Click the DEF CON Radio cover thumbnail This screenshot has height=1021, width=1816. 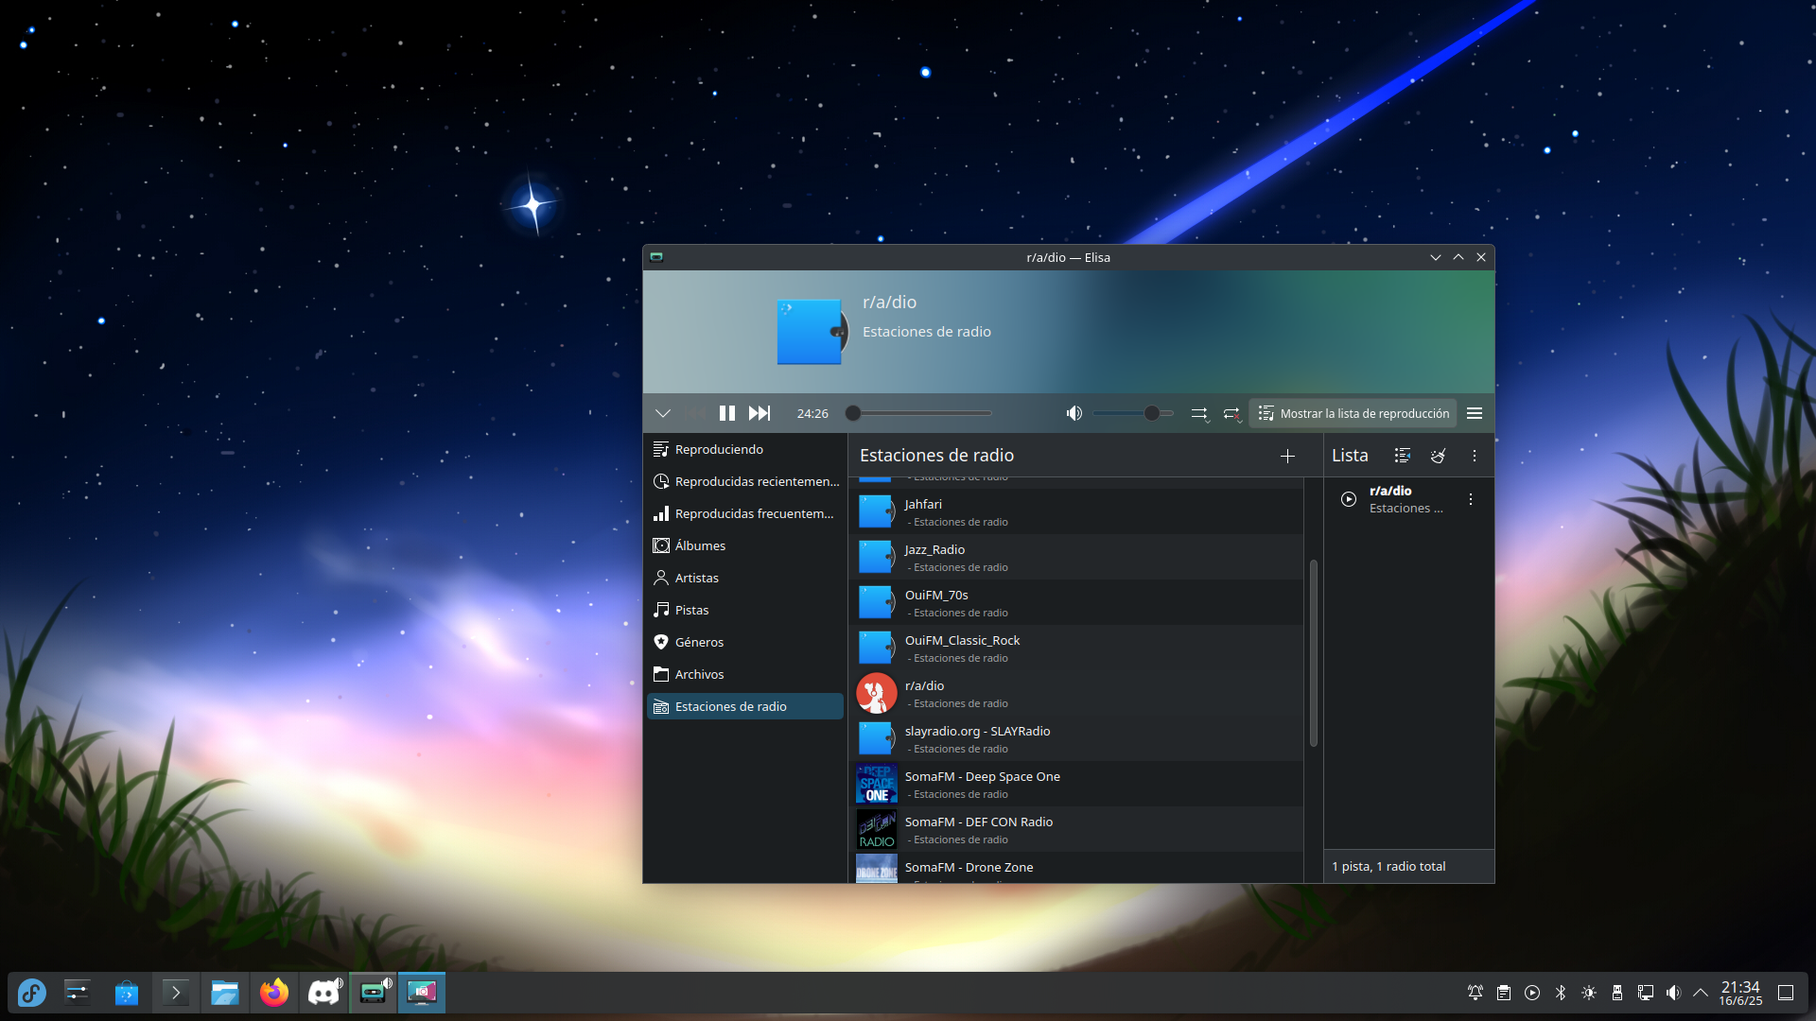[x=877, y=829]
